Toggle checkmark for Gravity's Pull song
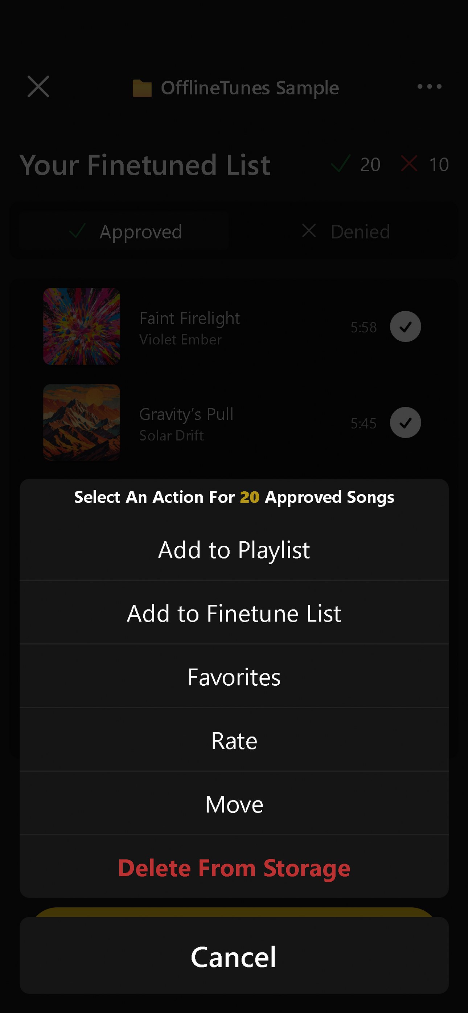Viewport: 468px width, 1013px height. pyautogui.click(x=405, y=423)
